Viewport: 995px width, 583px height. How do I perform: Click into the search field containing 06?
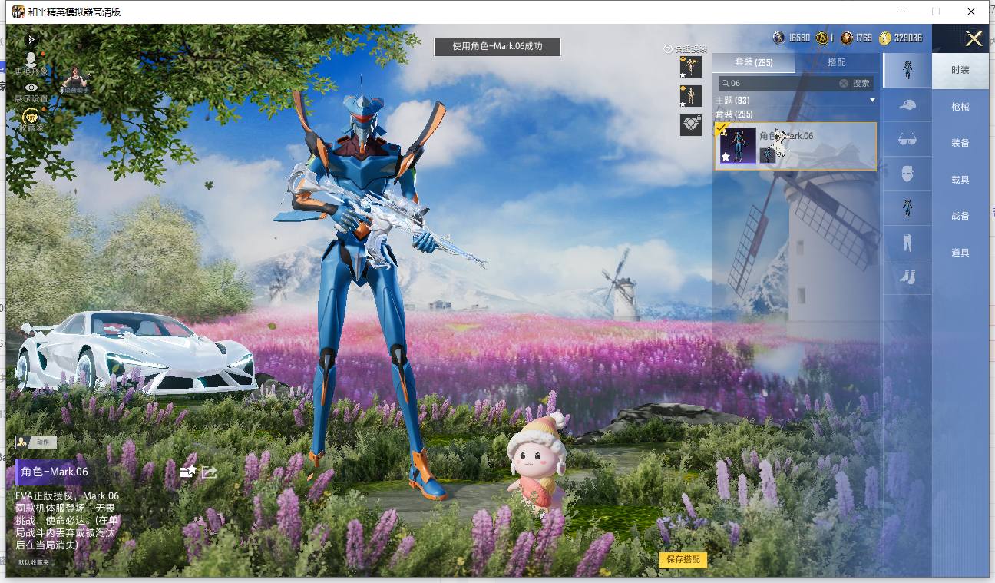tap(783, 83)
